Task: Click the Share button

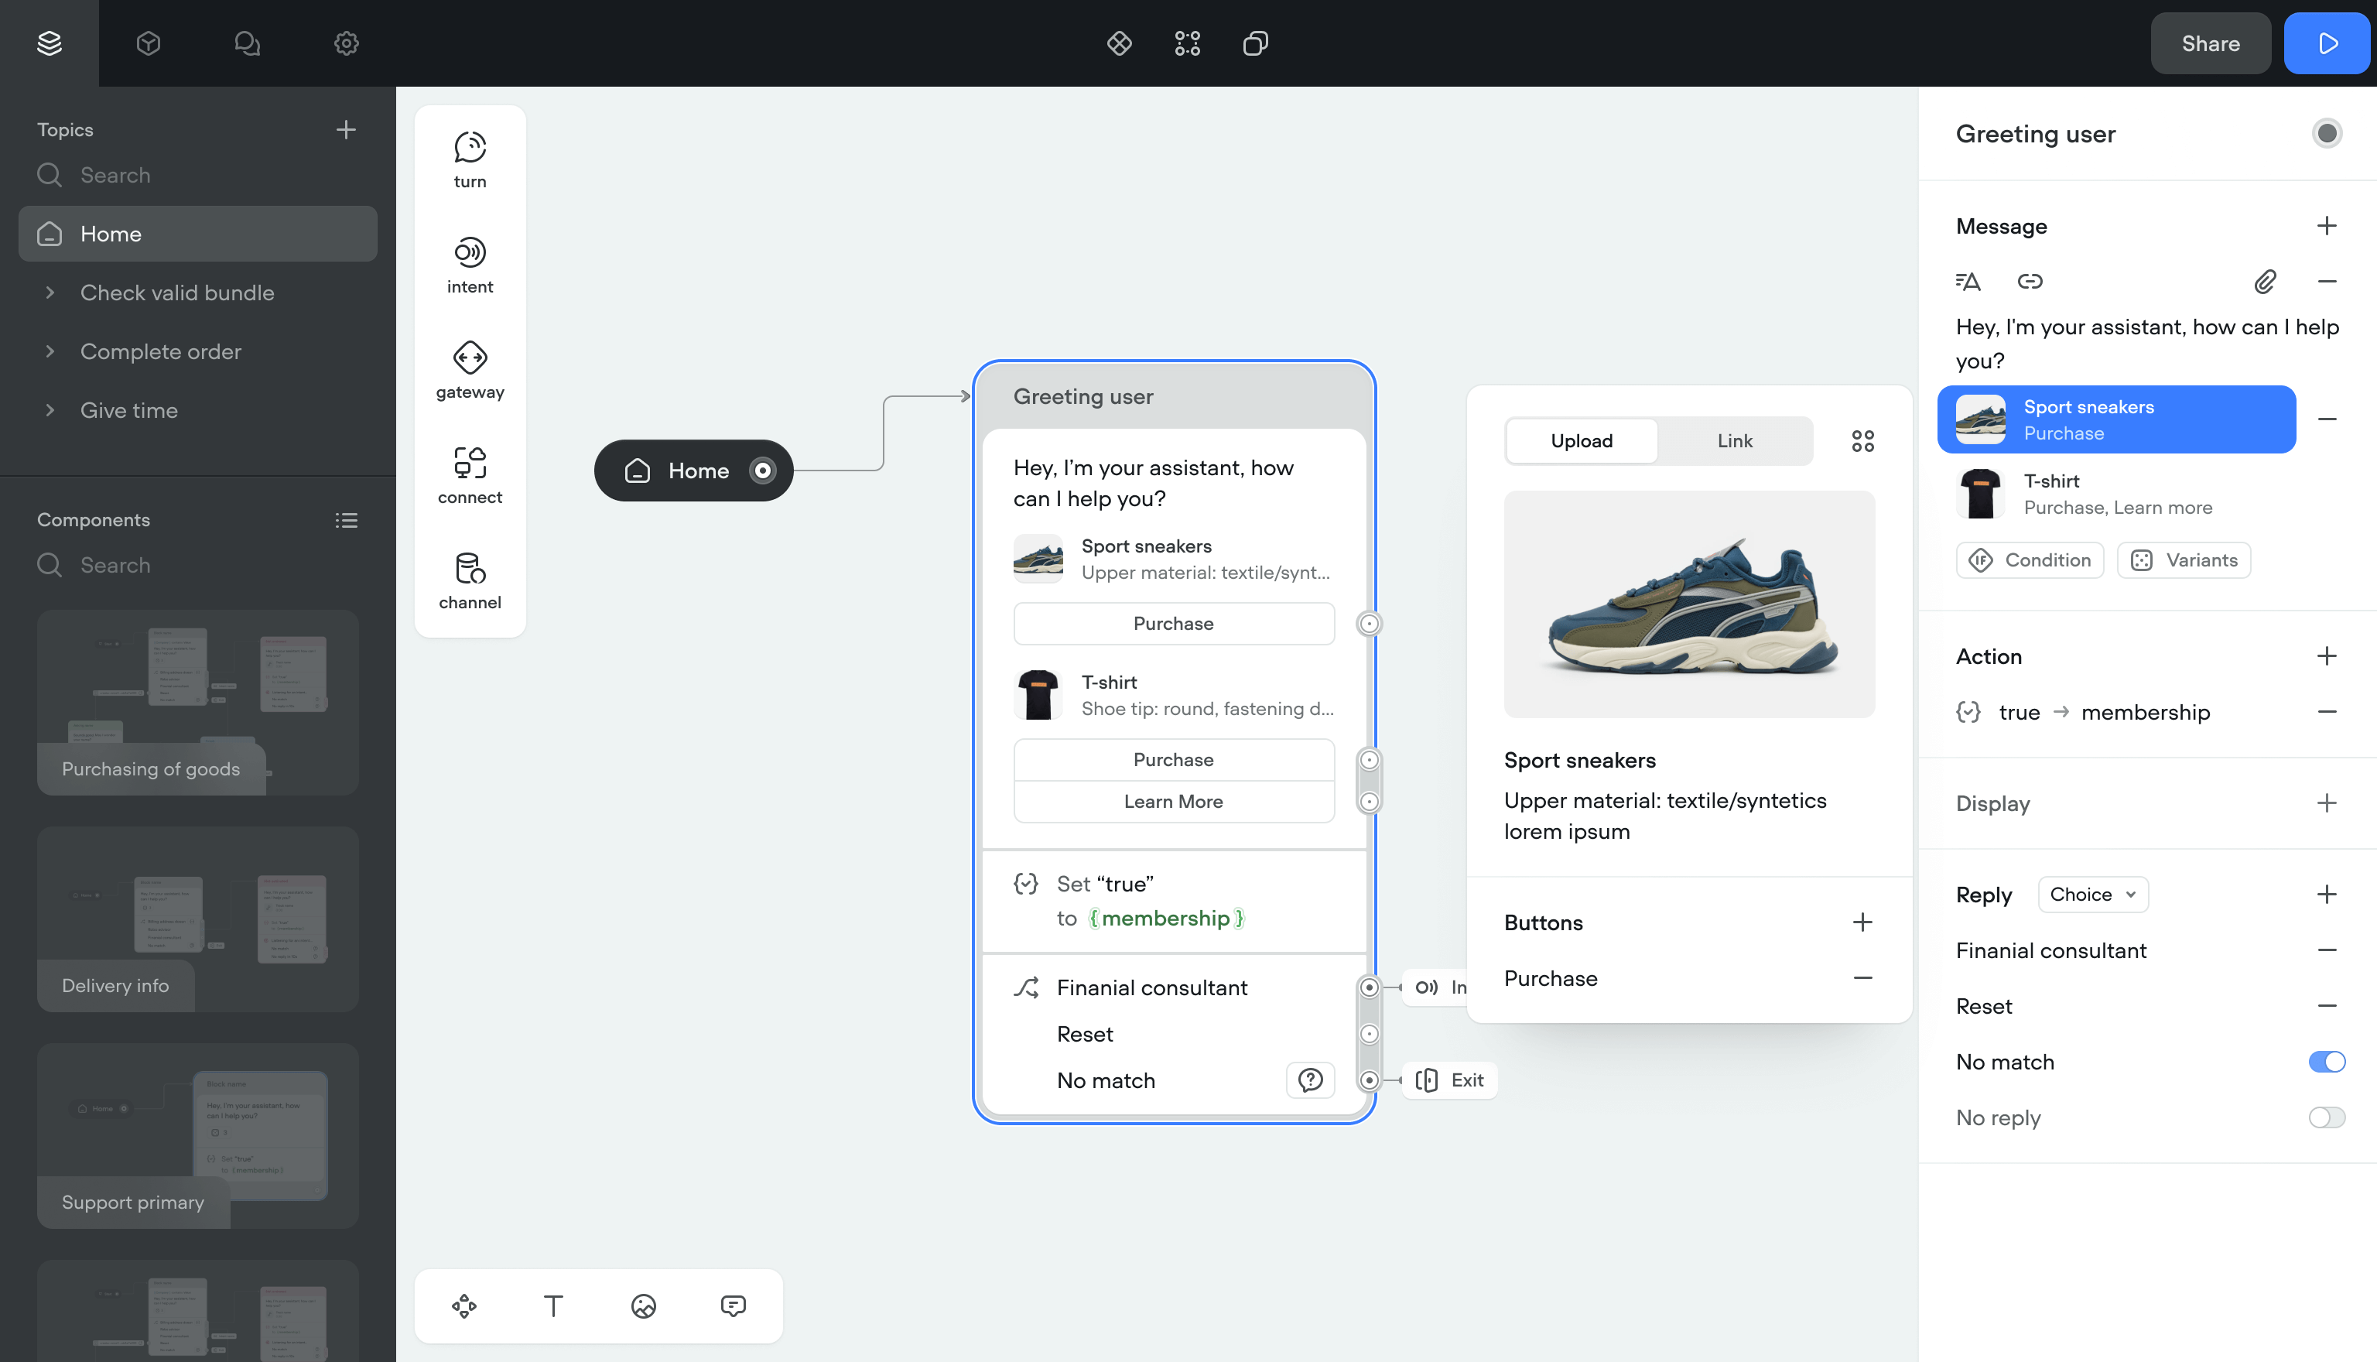Action: tap(2210, 44)
